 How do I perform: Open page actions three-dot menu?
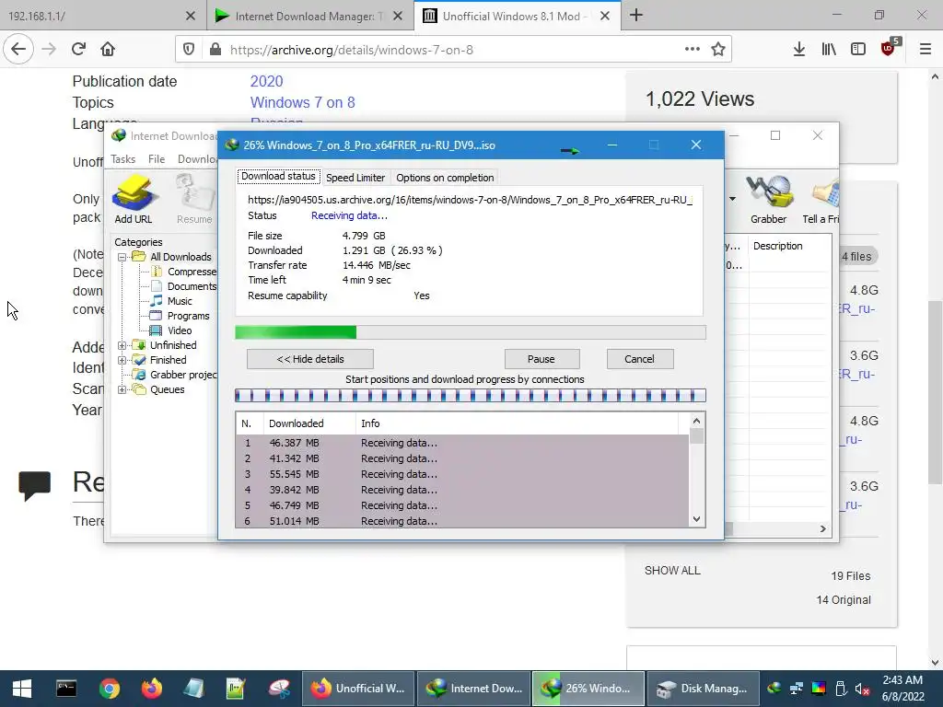(693, 50)
